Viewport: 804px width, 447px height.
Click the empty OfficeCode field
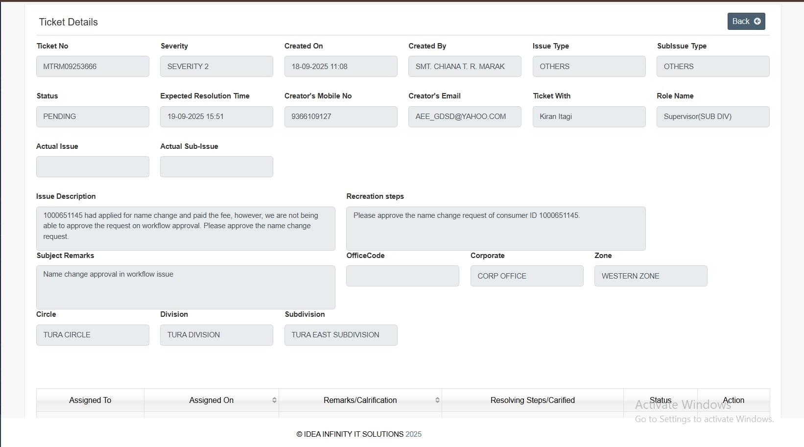pos(402,276)
